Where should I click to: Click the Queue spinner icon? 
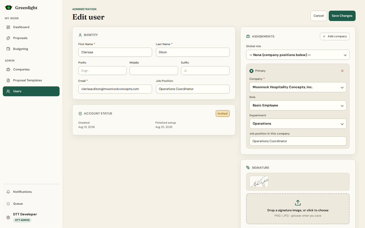coord(8,204)
